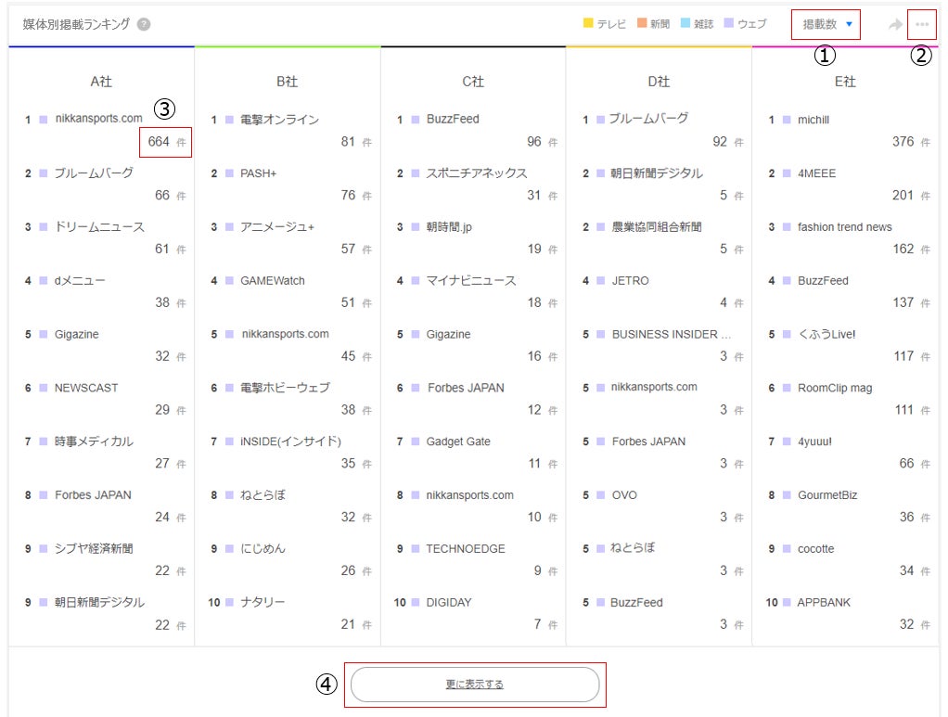The image size is (948, 717).
Task: Click the 更に表示する button
Action: click(475, 685)
